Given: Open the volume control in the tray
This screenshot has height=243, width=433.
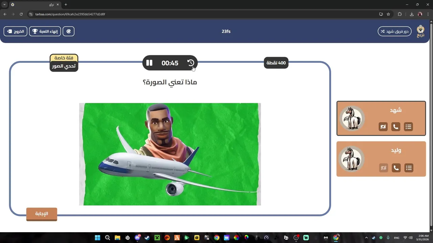Looking at the screenshot, I should point(411,238).
